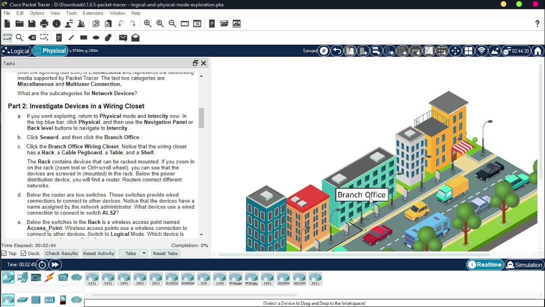Add a simple PDU envelope
This screenshot has width=545, height=307.
[123, 38]
